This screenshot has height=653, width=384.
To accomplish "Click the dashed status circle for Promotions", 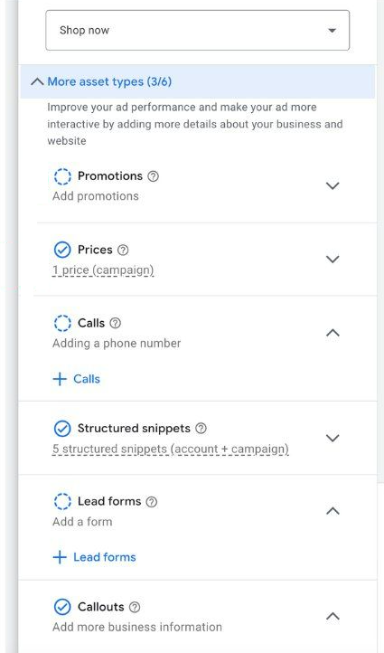I will pyautogui.click(x=62, y=176).
